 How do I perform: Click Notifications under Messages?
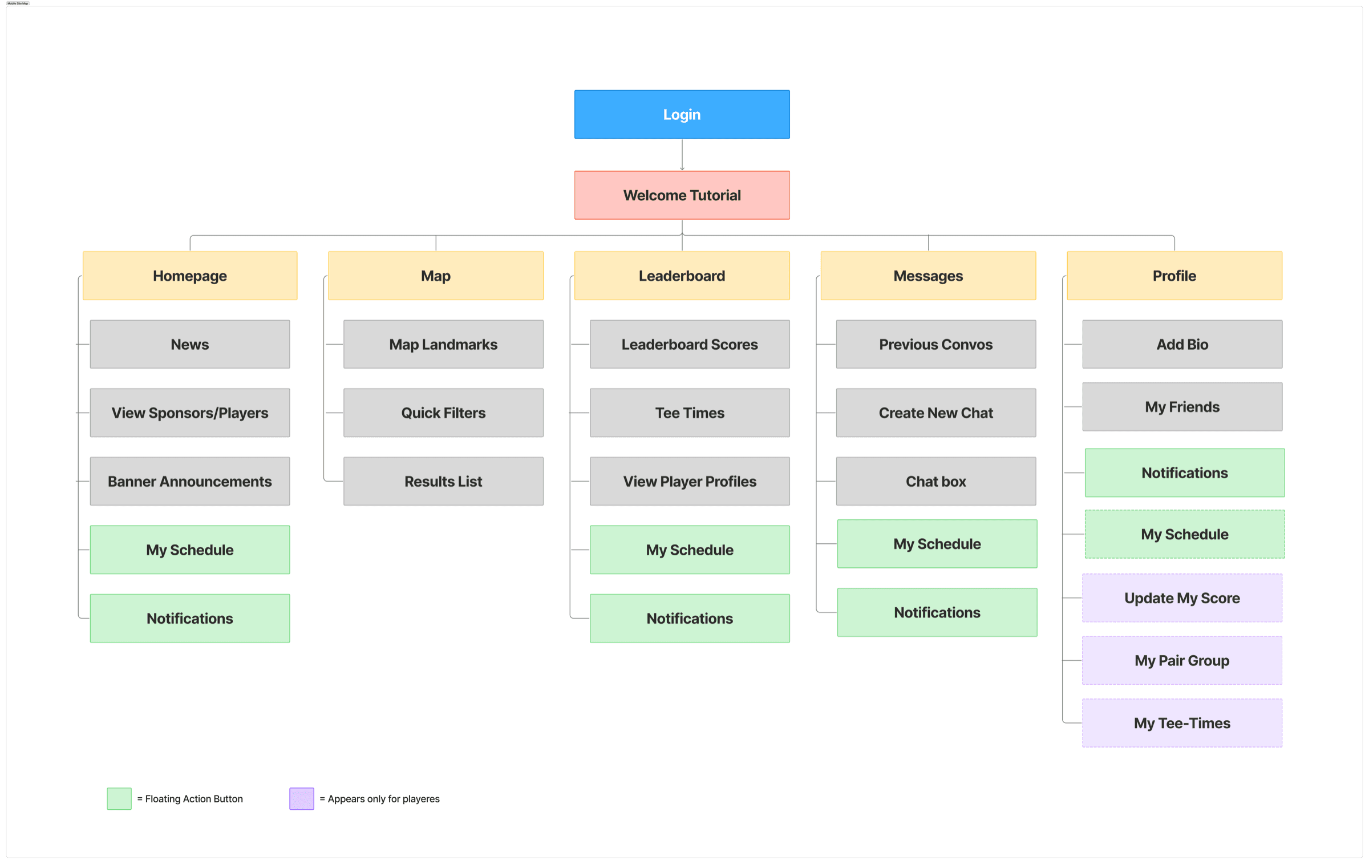(937, 612)
